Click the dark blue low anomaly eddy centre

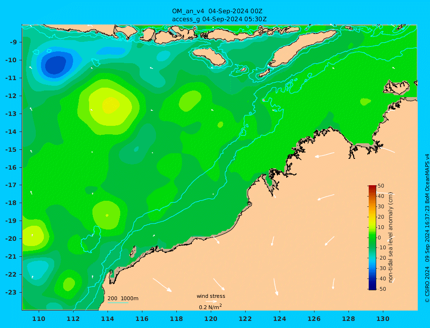(x=55, y=65)
